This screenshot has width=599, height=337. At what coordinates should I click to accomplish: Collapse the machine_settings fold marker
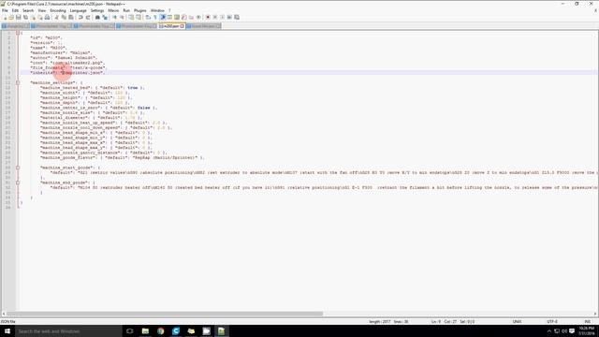point(18,82)
